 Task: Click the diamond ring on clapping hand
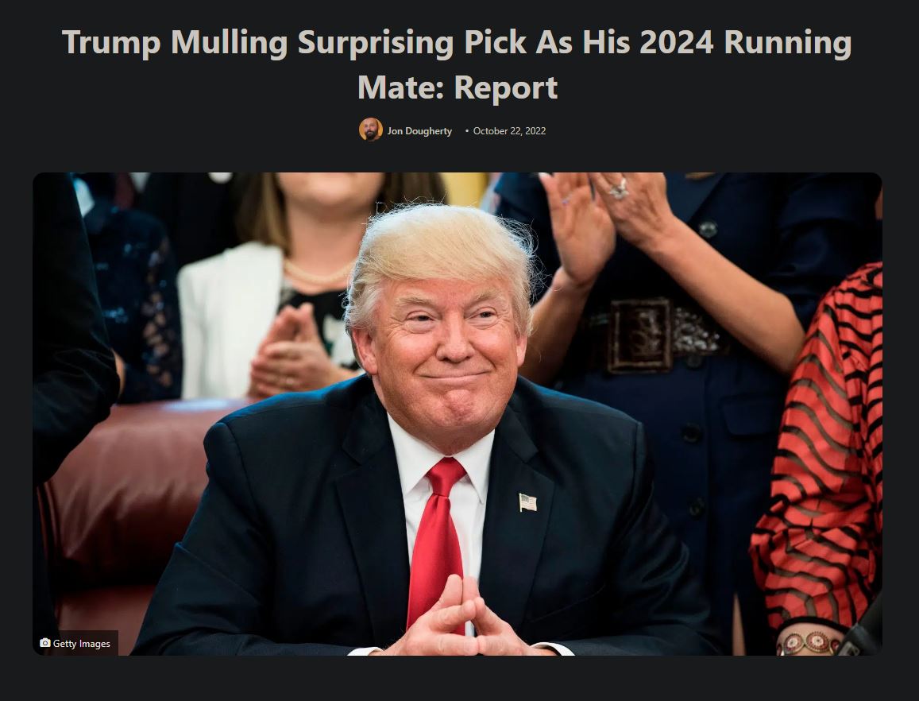pyautogui.click(x=619, y=189)
